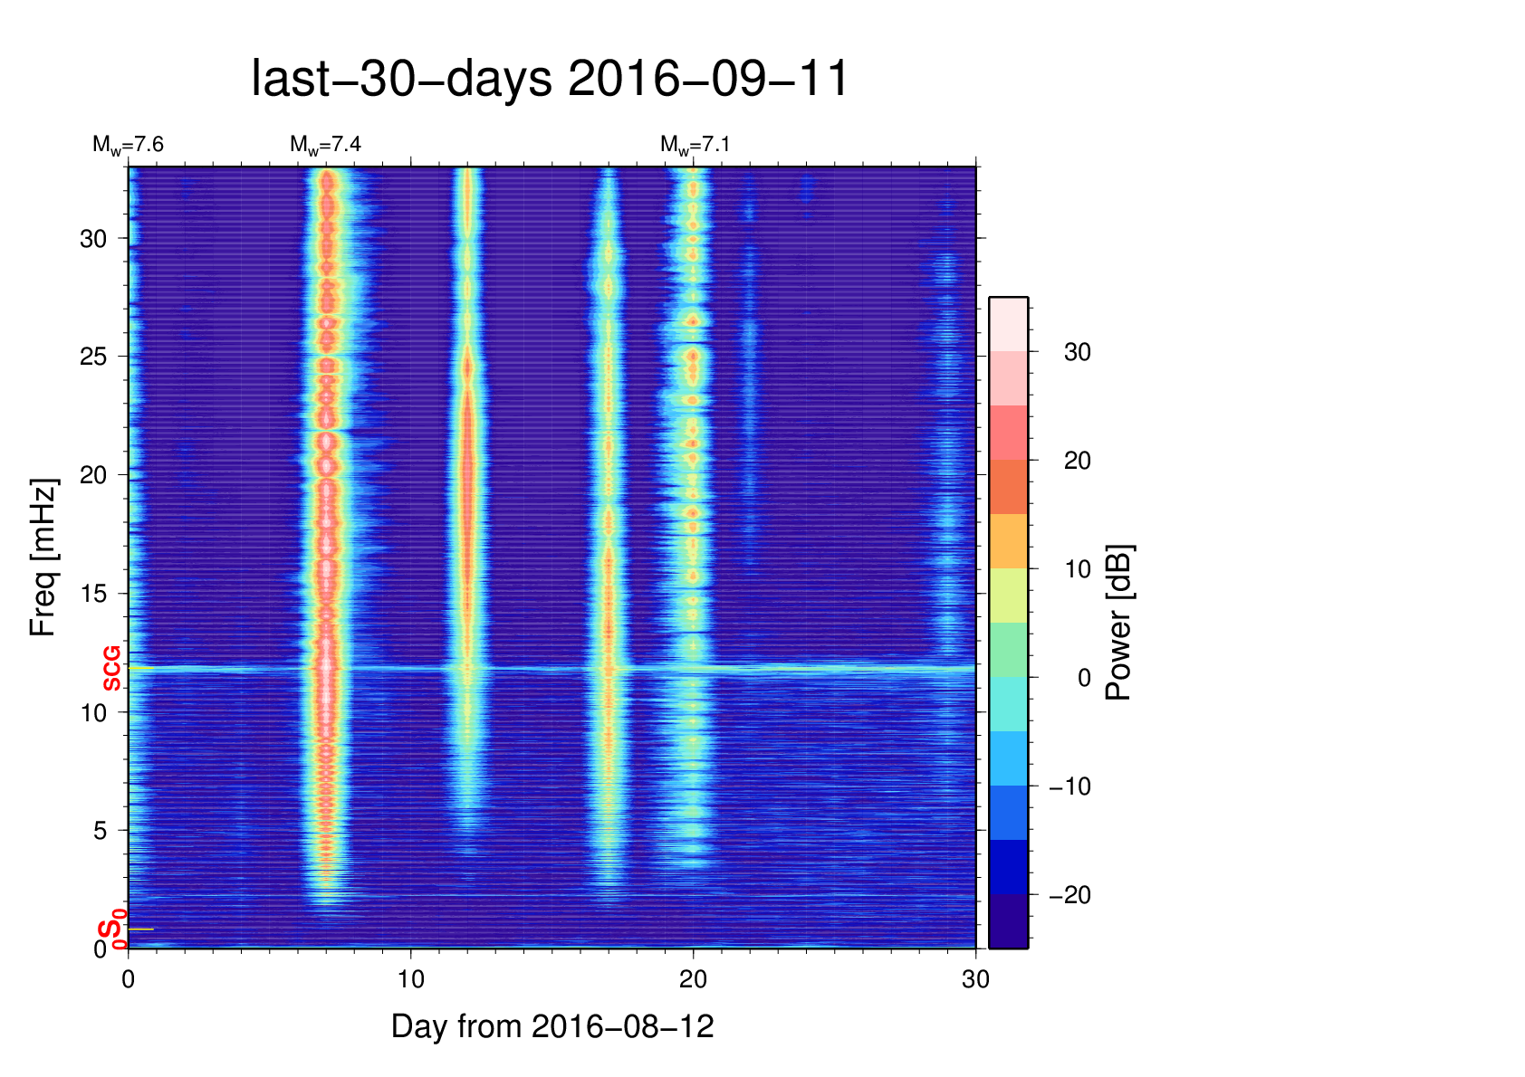The image size is (1525, 1077).
Task: Pick the orange 10–15 dB colorbar segment
Action: [1008, 541]
